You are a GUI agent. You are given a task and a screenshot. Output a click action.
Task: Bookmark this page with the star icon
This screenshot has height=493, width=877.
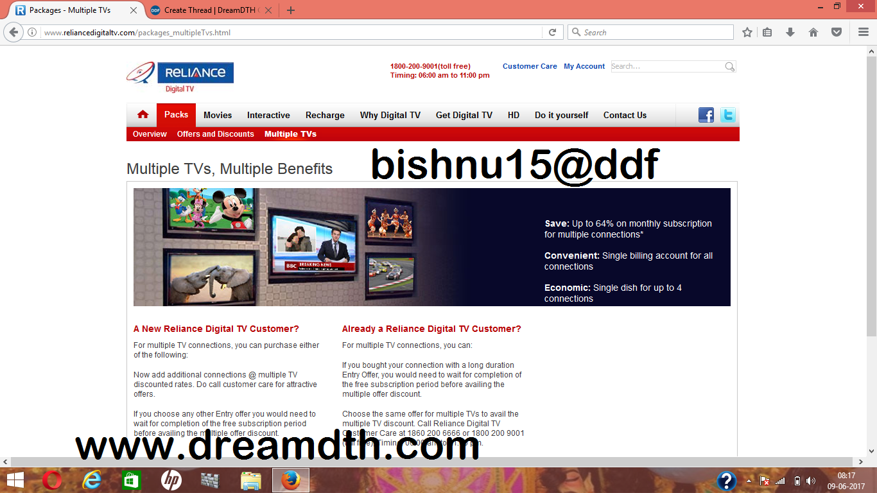point(747,32)
